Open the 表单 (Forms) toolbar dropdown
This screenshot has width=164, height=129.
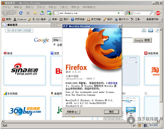pos(53,19)
